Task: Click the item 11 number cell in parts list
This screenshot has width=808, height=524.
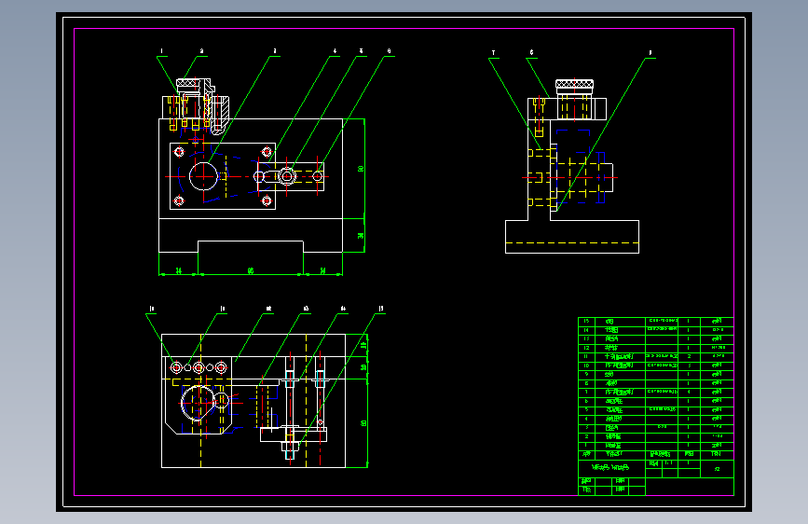Action: (x=586, y=356)
